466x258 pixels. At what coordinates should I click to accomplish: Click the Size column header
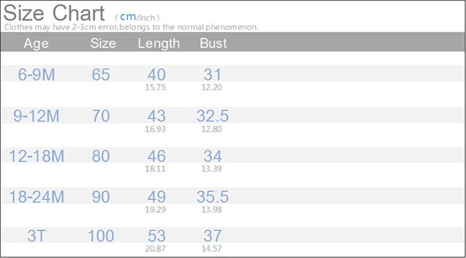click(103, 44)
